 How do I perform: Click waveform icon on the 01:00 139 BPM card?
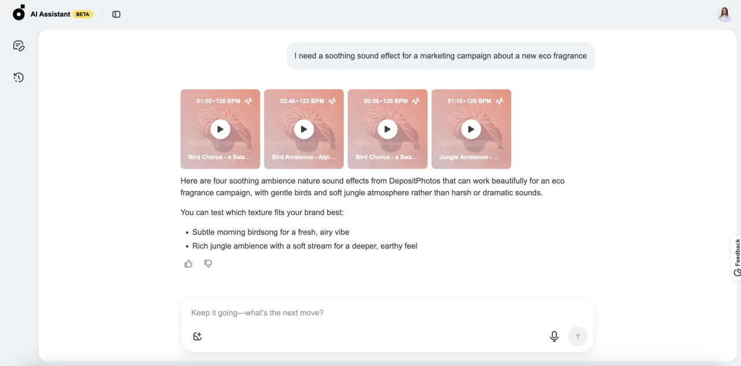(248, 101)
